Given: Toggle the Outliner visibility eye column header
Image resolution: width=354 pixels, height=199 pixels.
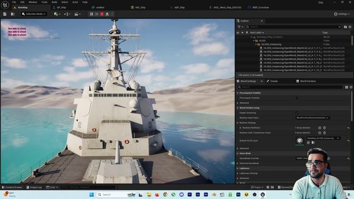Looking at the screenshot, I should click(238, 33).
